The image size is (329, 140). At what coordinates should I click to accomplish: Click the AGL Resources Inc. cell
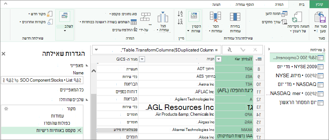[177, 107]
